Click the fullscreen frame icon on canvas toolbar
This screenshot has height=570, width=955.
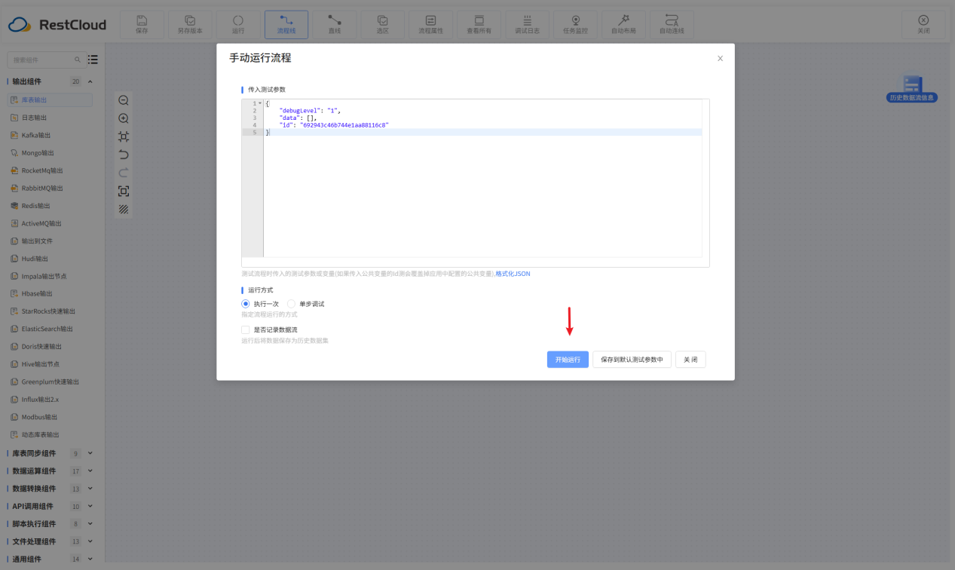124,192
